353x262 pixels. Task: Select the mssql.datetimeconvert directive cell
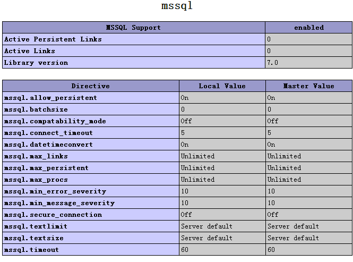pos(91,145)
